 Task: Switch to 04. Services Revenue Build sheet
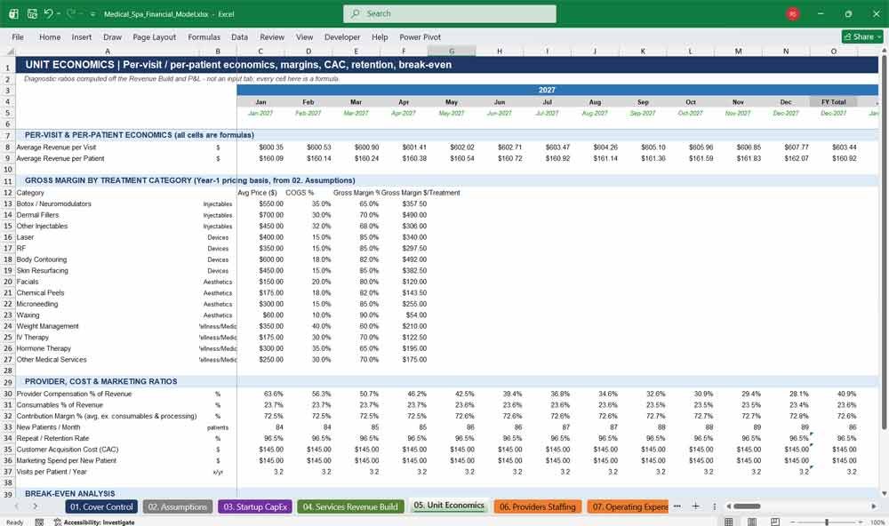[350, 506]
